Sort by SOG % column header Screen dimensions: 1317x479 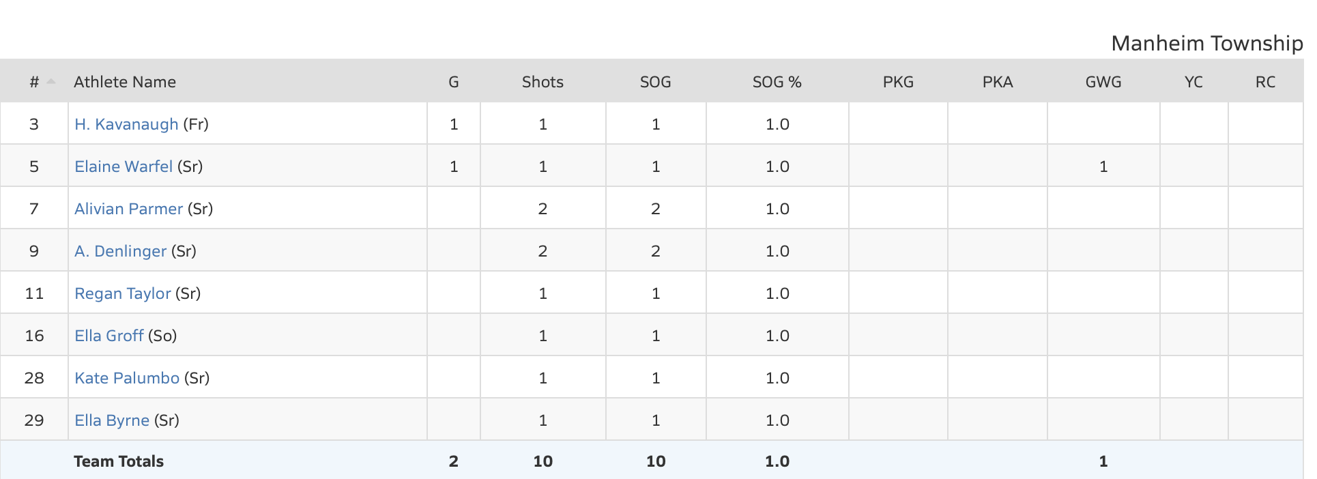tap(777, 82)
